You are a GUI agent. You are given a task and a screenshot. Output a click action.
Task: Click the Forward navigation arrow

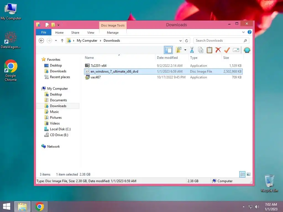(x=49, y=41)
